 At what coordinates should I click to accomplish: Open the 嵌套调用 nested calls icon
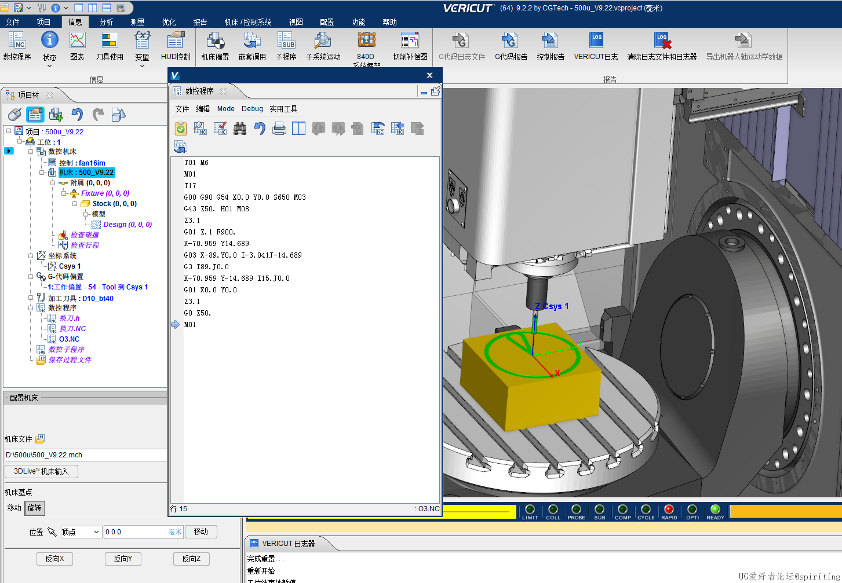[x=252, y=46]
